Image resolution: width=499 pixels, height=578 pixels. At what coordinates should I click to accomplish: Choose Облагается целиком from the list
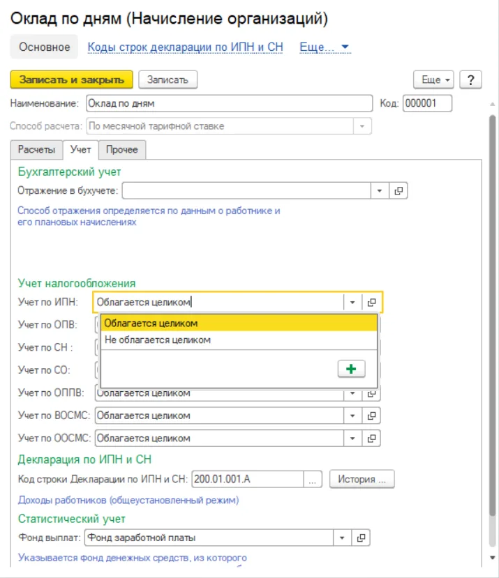(x=239, y=324)
